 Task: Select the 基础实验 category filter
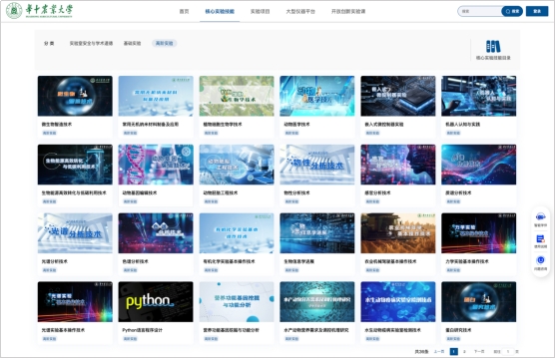[132, 43]
